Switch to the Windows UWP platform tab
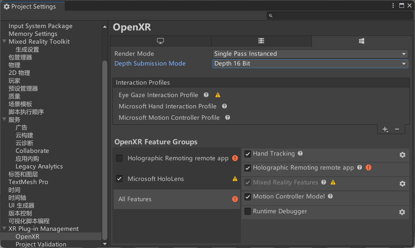Screen dimensions: 415x248 pyautogui.click(x=361, y=41)
